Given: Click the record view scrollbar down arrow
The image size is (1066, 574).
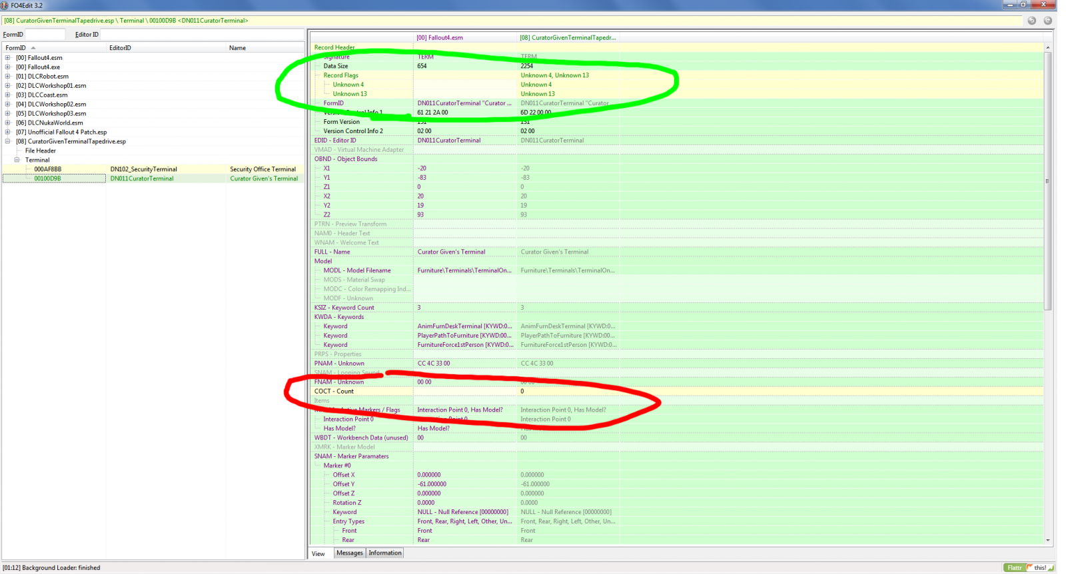Looking at the screenshot, I should coord(1047,540).
